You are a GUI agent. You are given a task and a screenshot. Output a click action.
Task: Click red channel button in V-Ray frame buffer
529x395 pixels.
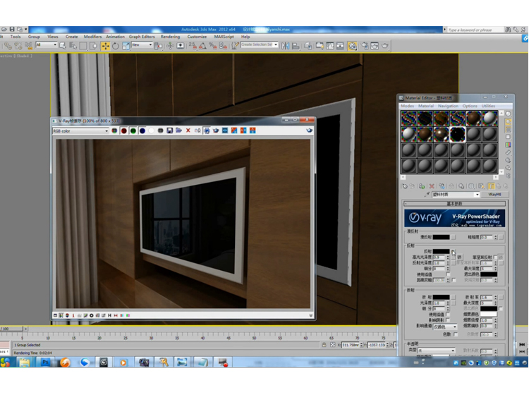pos(124,131)
